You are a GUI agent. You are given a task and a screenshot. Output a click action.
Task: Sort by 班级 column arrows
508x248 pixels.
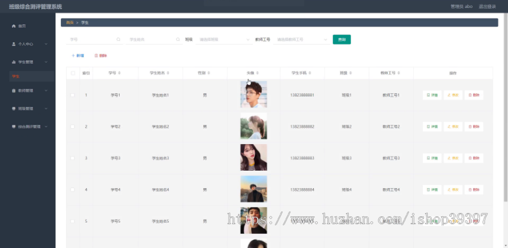click(351, 73)
